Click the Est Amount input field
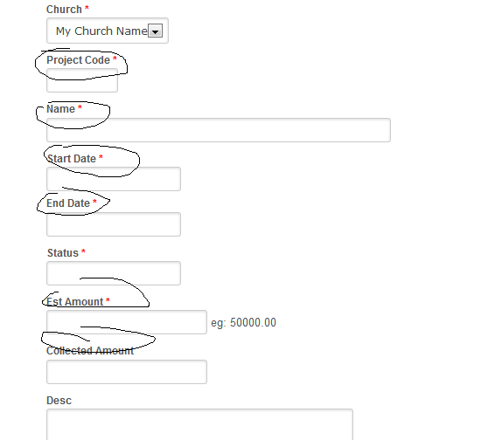Image resolution: width=481 pixels, height=440 pixels. pyautogui.click(x=127, y=322)
